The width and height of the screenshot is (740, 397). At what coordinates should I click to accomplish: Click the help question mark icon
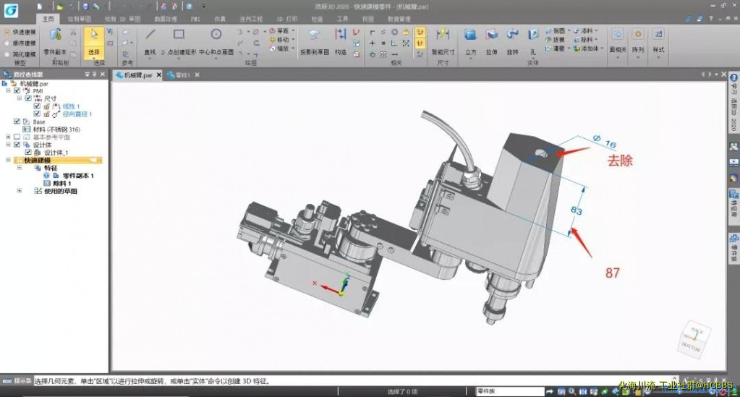711,19
